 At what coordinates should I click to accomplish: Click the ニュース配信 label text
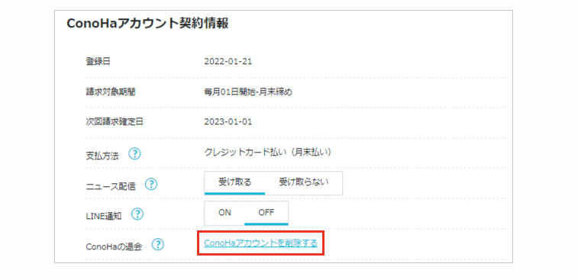(110, 186)
